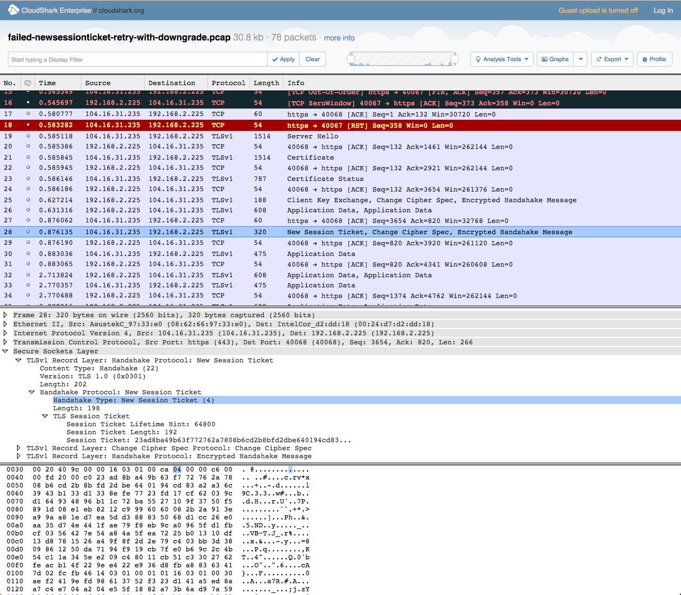Click the right handle of packet range slider
Screen dimensions: 681x595
point(454,59)
